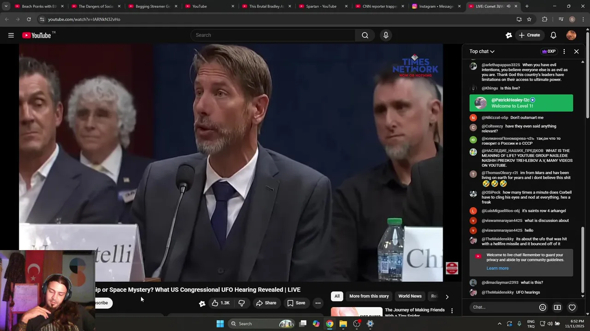Open the taskbar clock showing 6:52 PM
The image size is (590, 331).
[x=577, y=324]
